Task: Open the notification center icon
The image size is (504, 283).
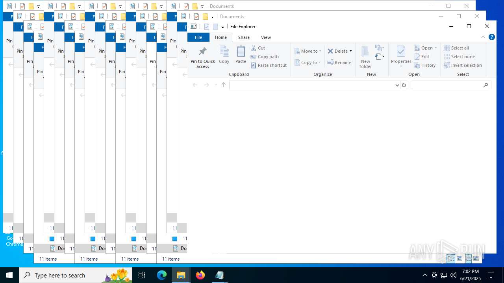Action: tap(491, 275)
